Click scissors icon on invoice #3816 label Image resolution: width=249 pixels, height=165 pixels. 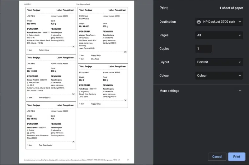click(x=125, y=100)
